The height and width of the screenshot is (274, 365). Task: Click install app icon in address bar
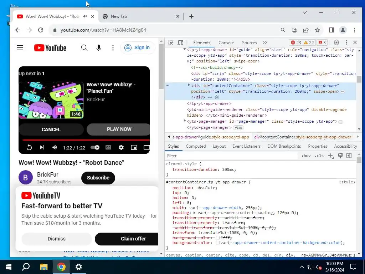pyautogui.click(x=294, y=30)
